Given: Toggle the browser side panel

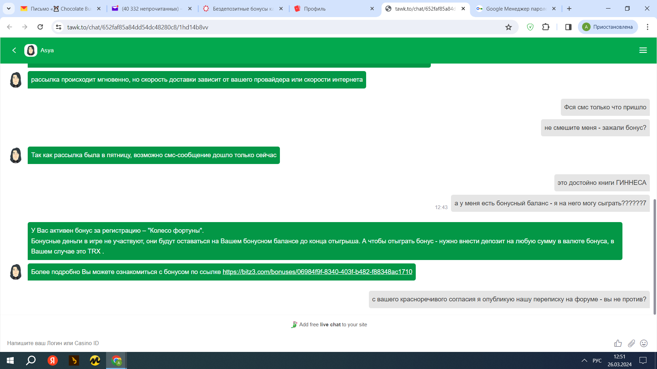Looking at the screenshot, I should pyautogui.click(x=568, y=27).
